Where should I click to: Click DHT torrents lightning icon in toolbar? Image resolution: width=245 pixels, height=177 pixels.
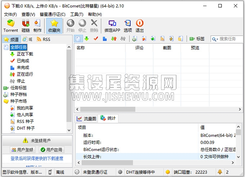[171, 39]
